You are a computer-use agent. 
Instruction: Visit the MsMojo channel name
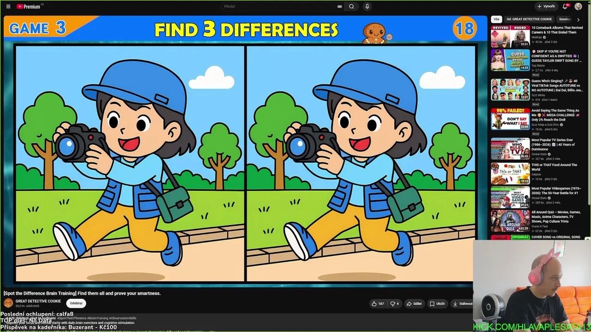[x=537, y=37]
